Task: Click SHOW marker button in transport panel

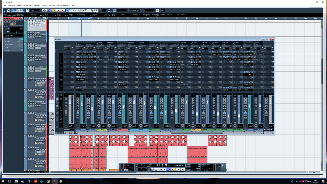Action: point(203,165)
